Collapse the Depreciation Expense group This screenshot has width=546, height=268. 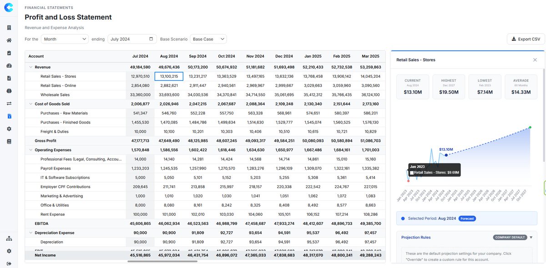(31, 233)
